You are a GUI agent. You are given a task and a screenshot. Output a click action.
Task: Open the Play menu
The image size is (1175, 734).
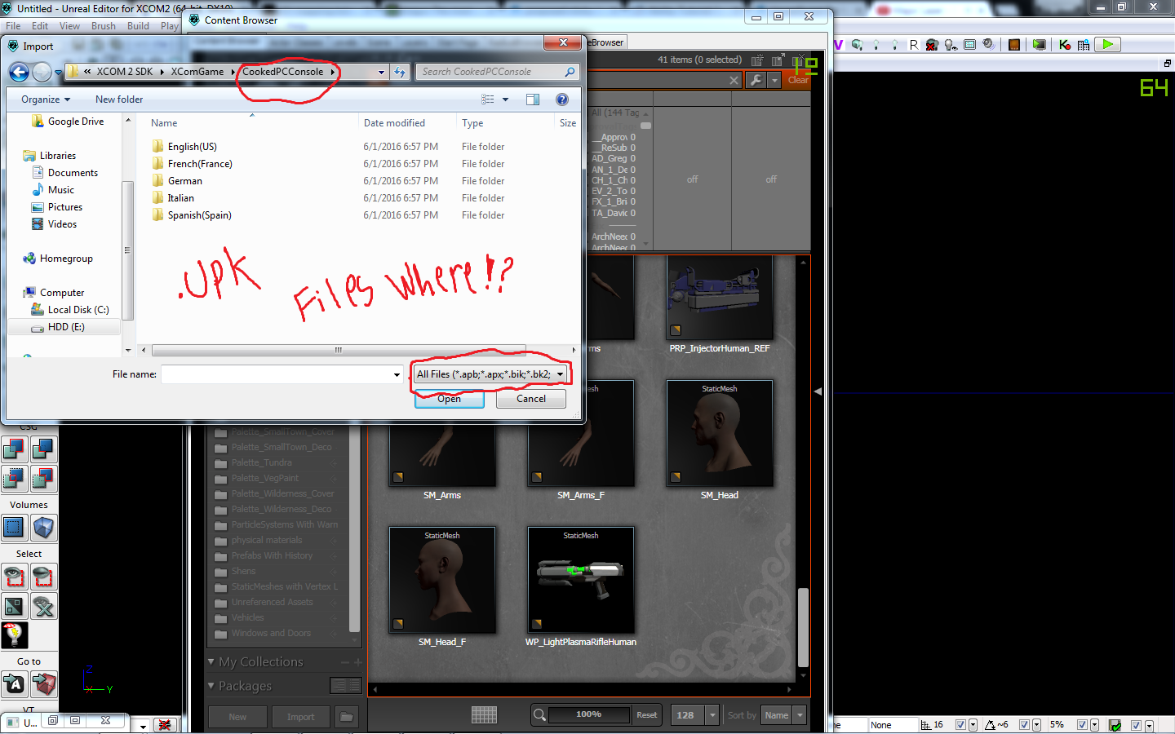(170, 26)
